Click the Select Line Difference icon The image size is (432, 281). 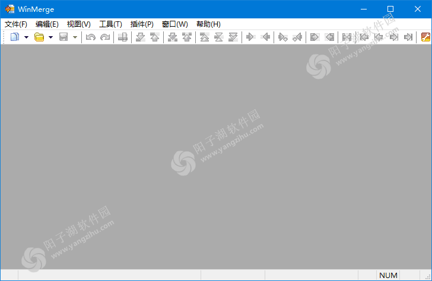[x=123, y=37]
